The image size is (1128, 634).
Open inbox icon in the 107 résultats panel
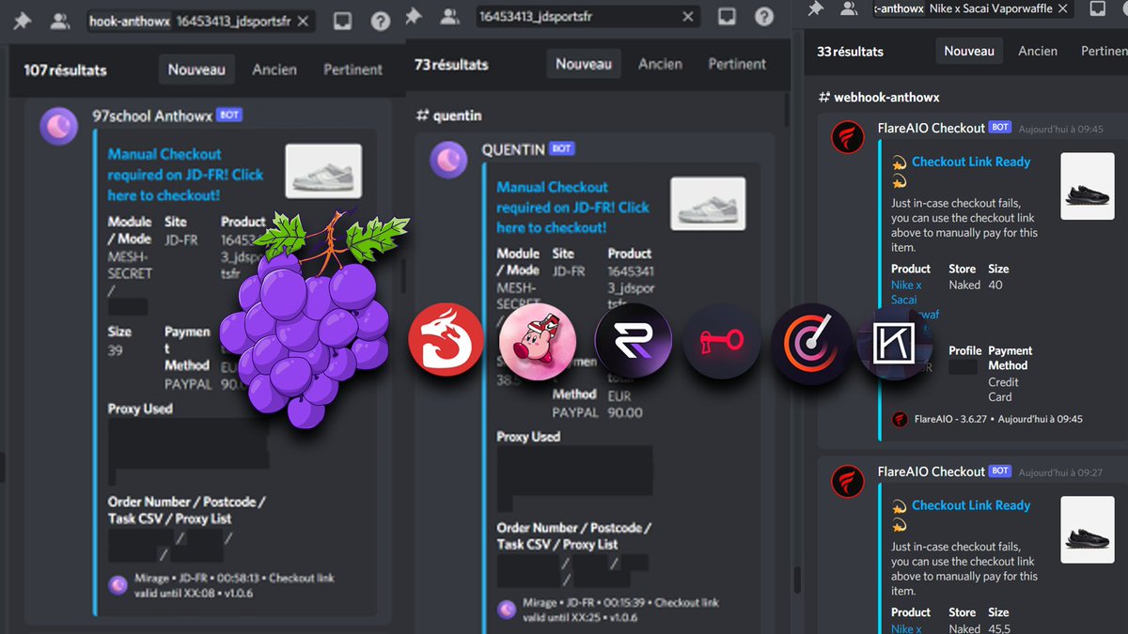pos(343,21)
